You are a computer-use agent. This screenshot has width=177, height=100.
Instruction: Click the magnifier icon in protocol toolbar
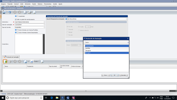[x=42, y=61]
